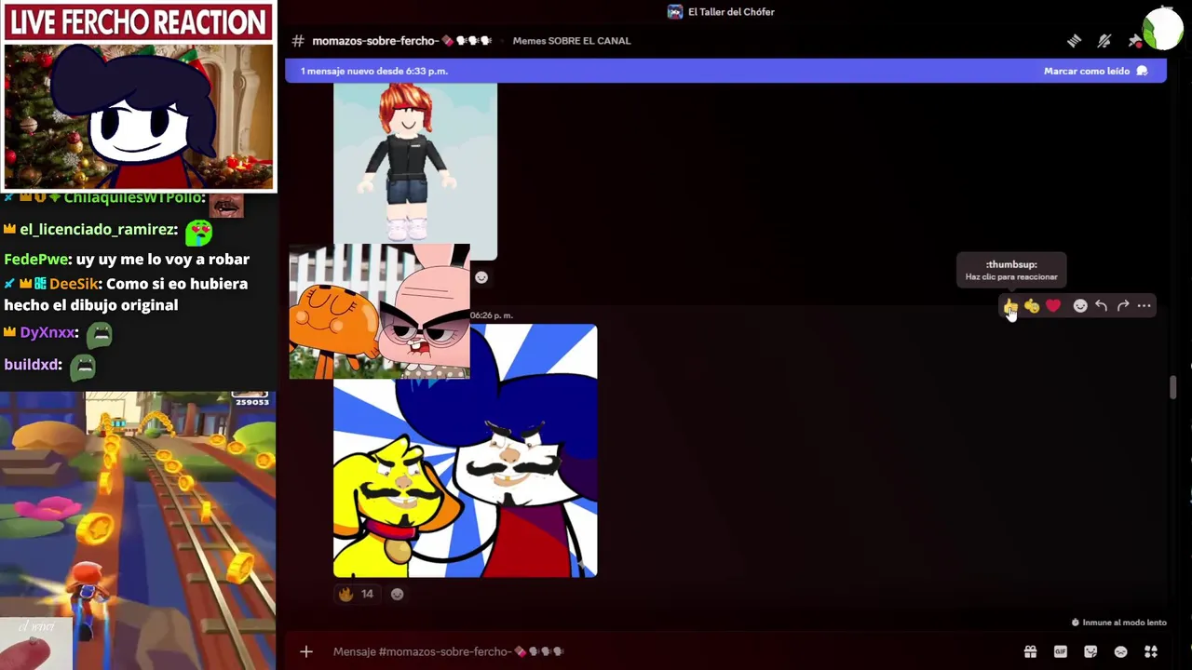Click username buildxd in stream chat
Screen dimensions: 1192x670
tap(32, 365)
